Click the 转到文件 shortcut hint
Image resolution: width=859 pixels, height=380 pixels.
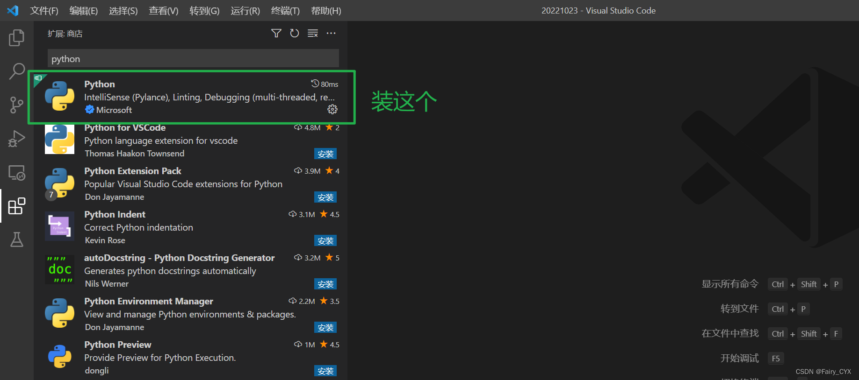coord(739,309)
